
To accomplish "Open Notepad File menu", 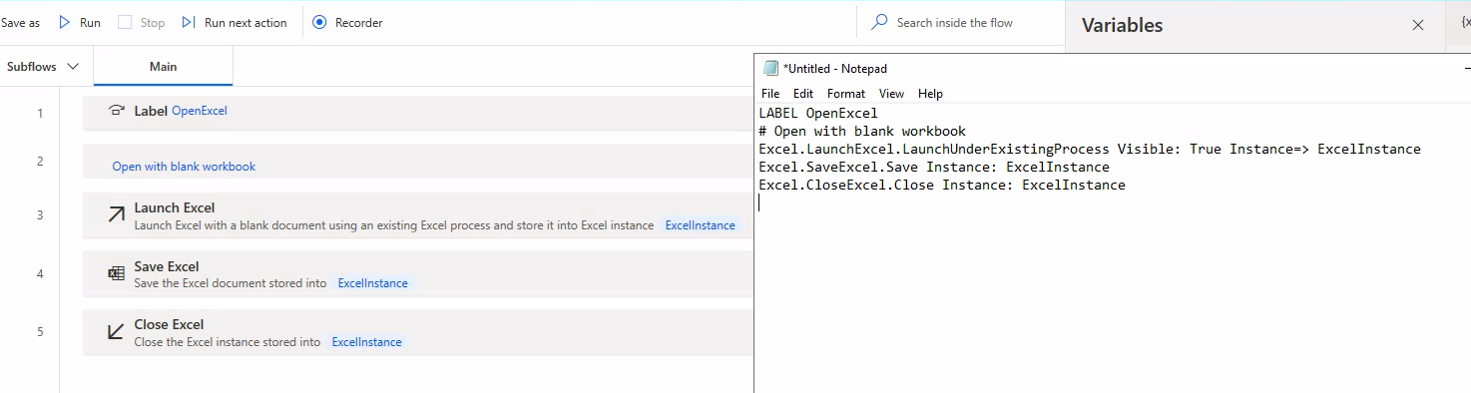I will pyautogui.click(x=770, y=94).
